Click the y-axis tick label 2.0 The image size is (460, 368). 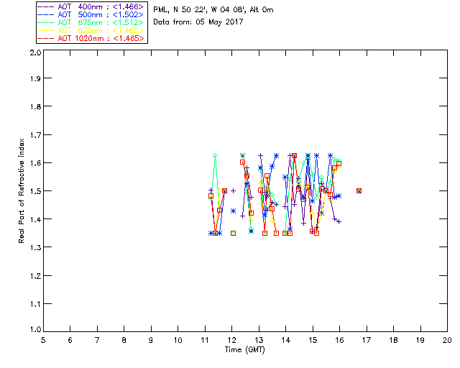35,52
